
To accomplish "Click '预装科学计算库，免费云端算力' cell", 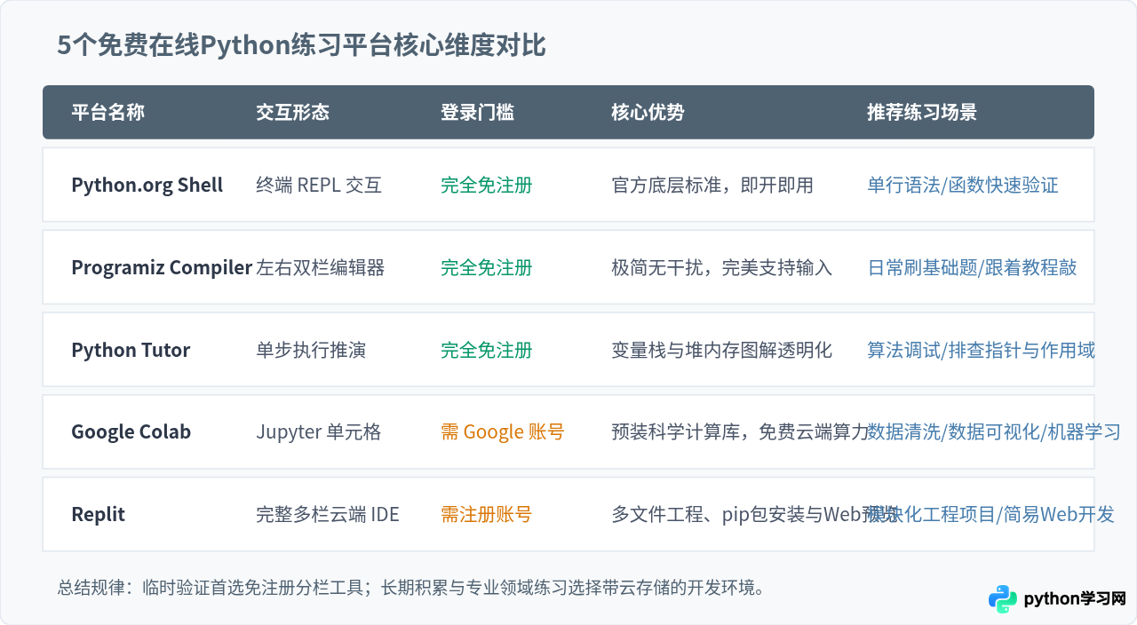I will [x=741, y=432].
